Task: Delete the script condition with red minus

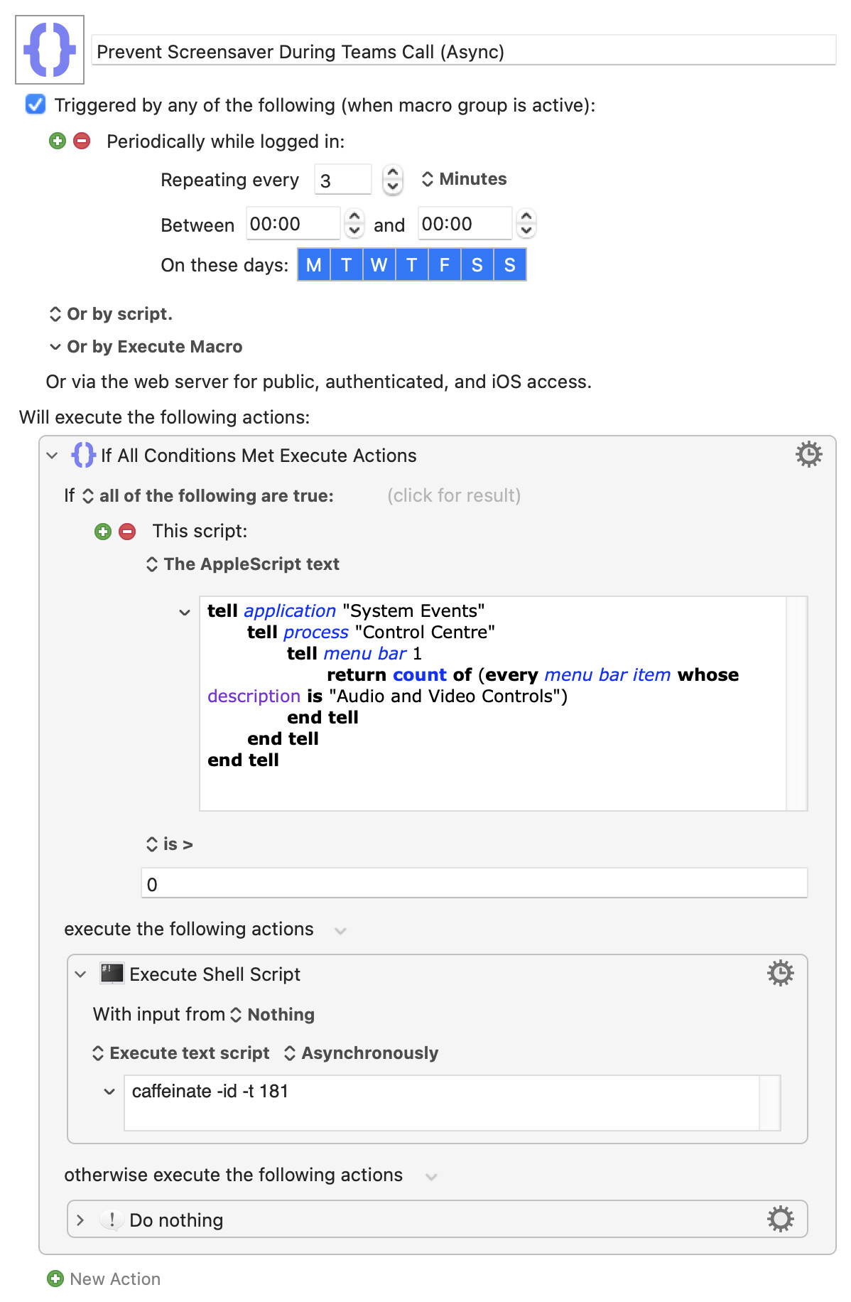Action: coord(127,532)
